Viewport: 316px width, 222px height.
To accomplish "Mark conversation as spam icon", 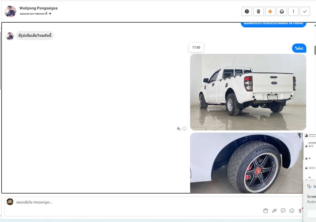I will [247, 12].
